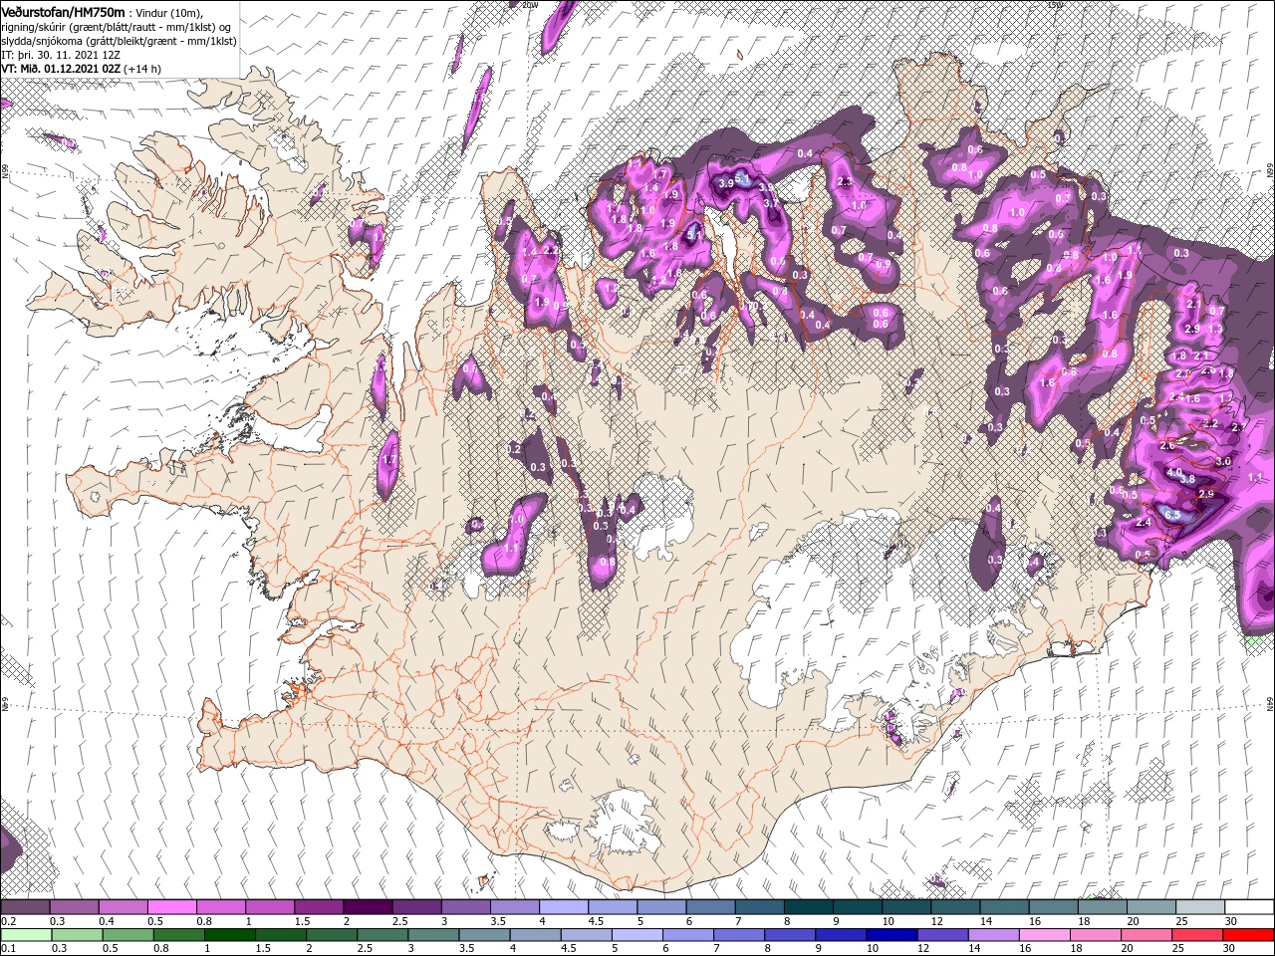Click the upper legend swatch labeled 0.2
Image resolution: width=1275 pixels, height=956 pixels.
coord(26,907)
